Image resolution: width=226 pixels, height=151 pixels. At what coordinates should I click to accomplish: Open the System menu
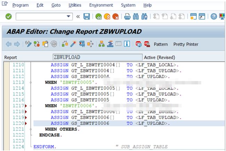point(128,5)
